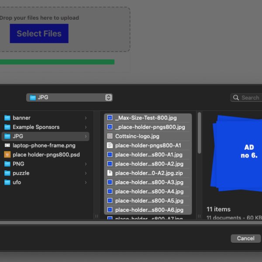
Task: Click the laptop-phone-frame.png file icon
Action: (7, 145)
